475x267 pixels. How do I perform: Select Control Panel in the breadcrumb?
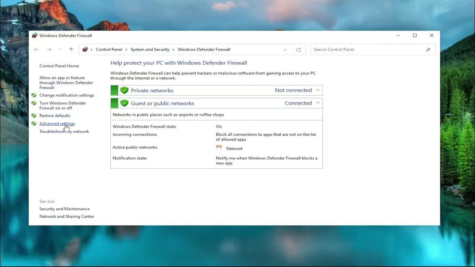click(x=109, y=49)
